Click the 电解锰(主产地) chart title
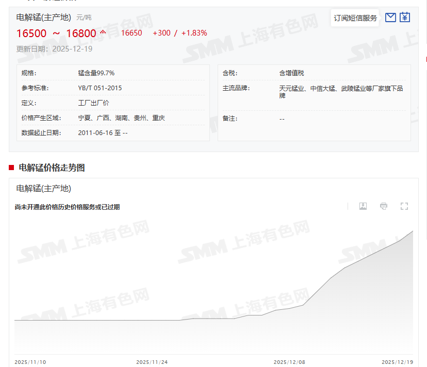The image size is (427, 367). tap(43, 189)
